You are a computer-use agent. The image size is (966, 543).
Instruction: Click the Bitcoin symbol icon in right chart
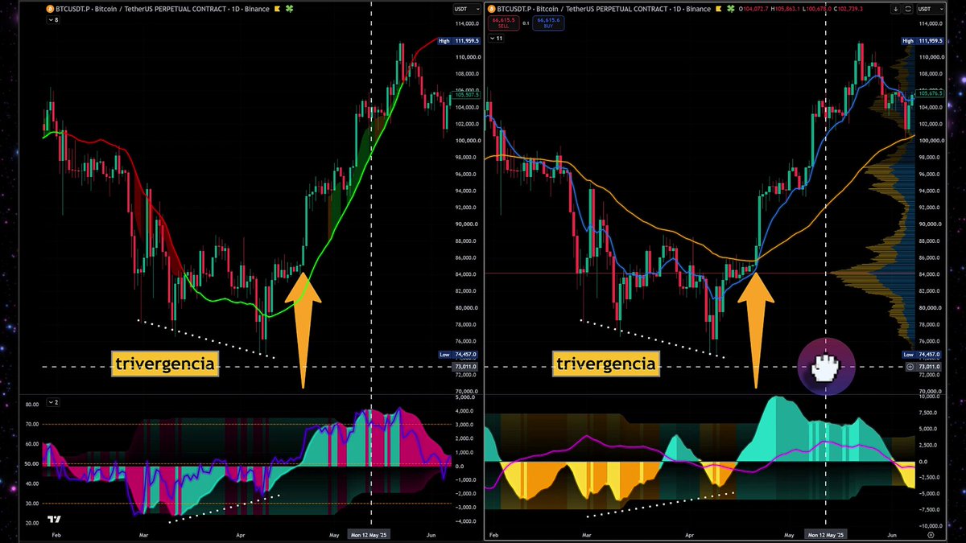[x=491, y=9]
